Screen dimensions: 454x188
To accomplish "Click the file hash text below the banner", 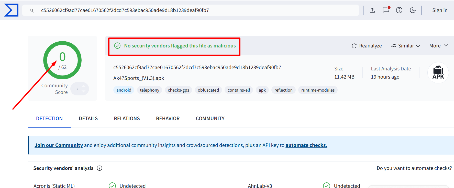I will tap(197, 67).
